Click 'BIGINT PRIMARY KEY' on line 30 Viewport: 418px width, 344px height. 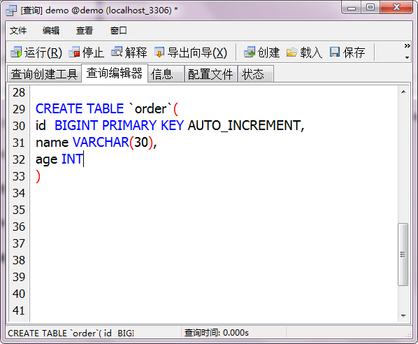(x=119, y=125)
